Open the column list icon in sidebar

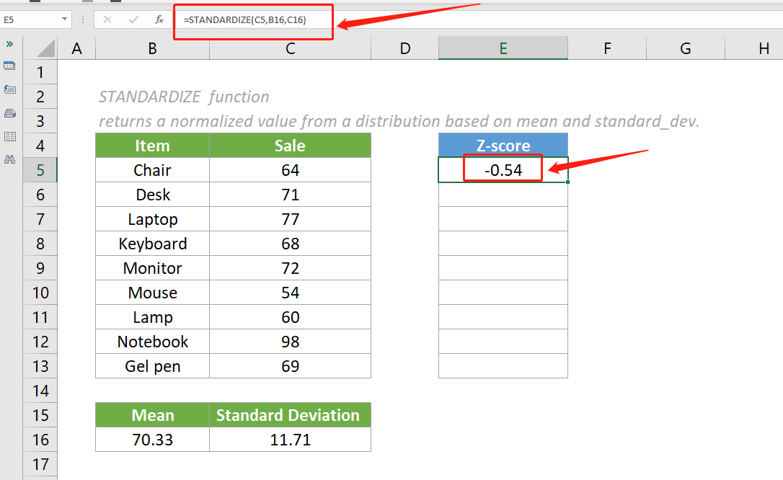(x=9, y=136)
